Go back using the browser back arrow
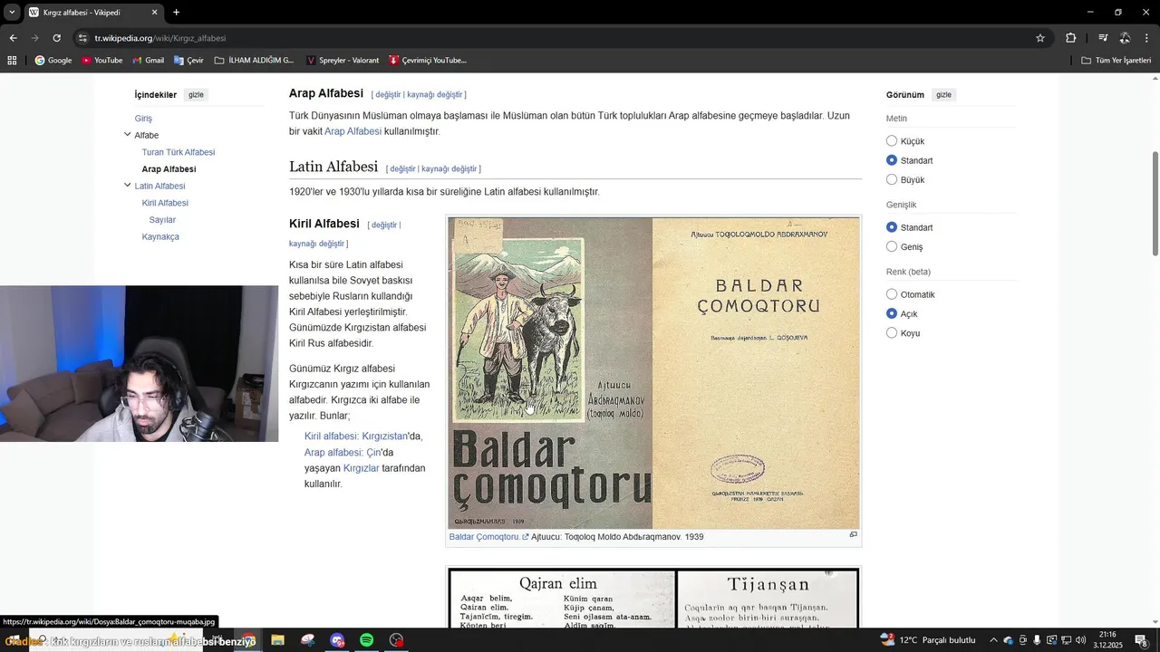Image resolution: width=1160 pixels, height=652 pixels. click(13, 38)
